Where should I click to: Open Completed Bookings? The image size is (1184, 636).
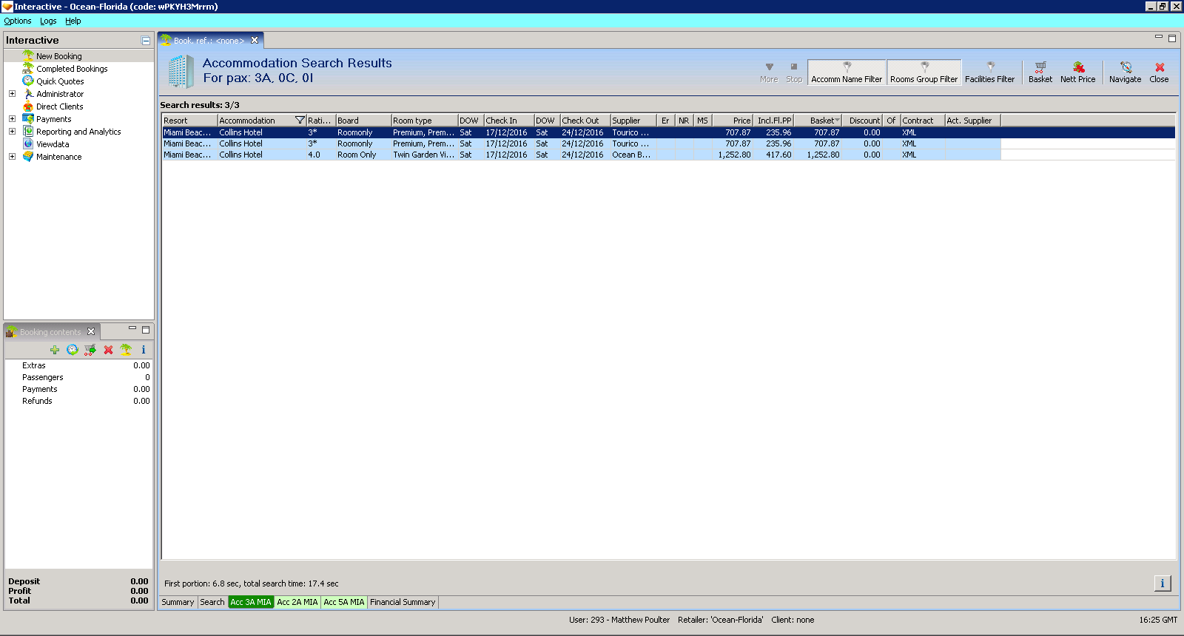(x=72, y=69)
